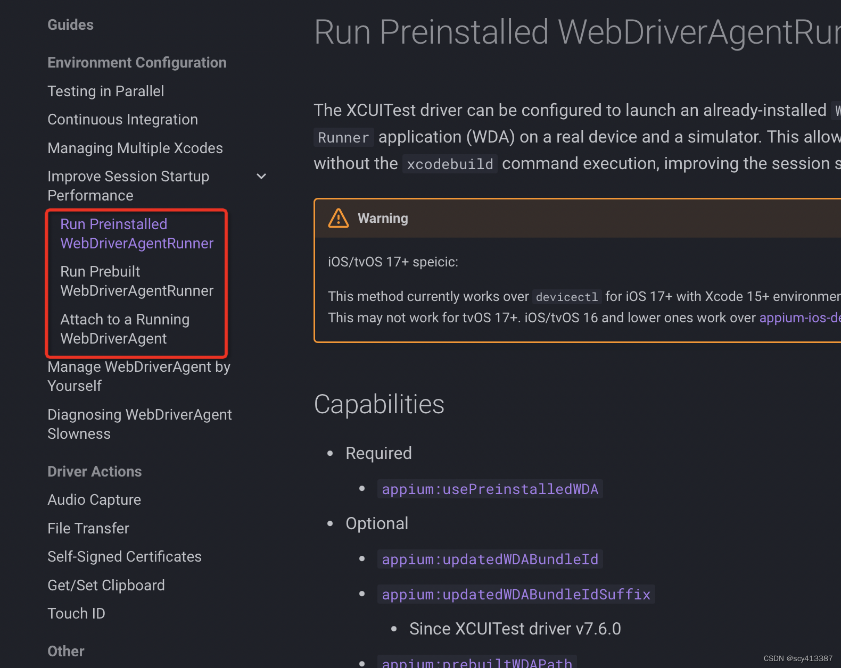Viewport: 841px width, 668px height.
Task: Click the Warning triangle icon
Action: [339, 218]
